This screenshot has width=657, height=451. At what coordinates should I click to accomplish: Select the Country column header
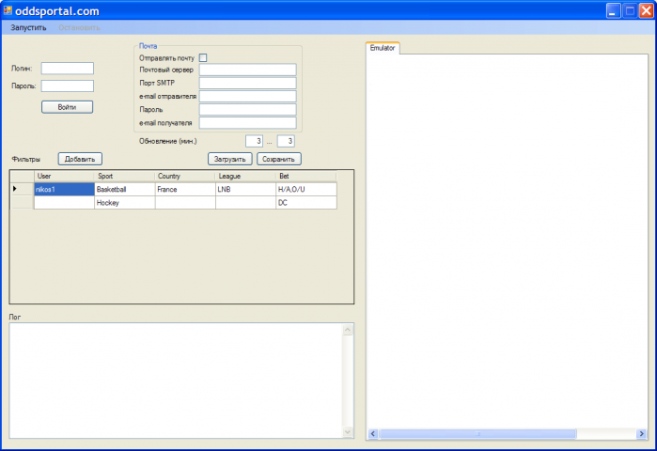[x=185, y=177]
